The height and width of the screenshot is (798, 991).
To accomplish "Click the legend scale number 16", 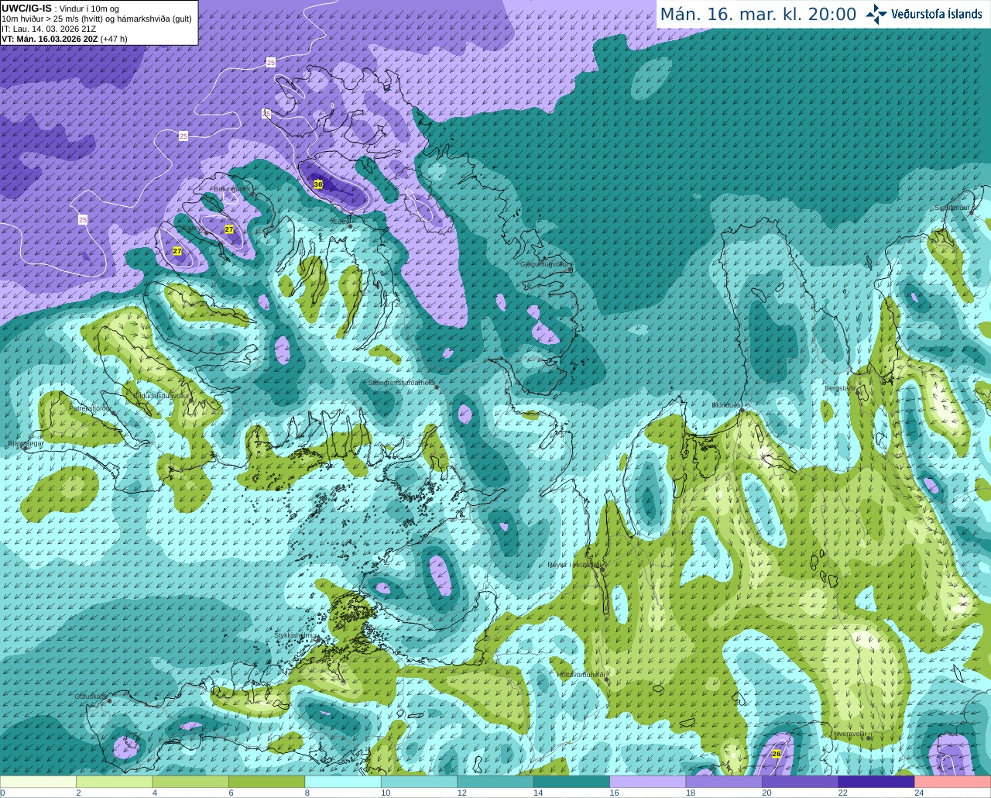I will click(614, 793).
